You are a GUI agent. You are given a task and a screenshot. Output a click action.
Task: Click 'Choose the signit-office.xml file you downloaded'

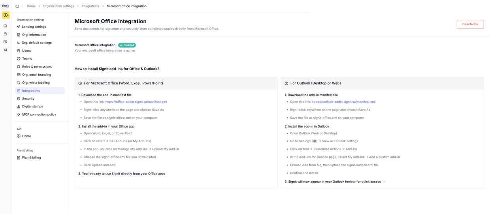(x=120, y=157)
